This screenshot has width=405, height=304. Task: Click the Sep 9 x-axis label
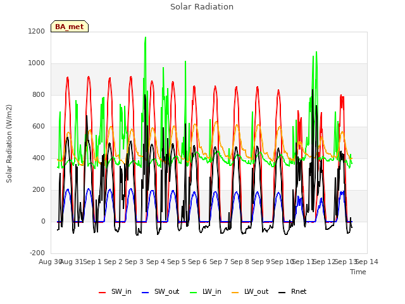(x=261, y=262)
